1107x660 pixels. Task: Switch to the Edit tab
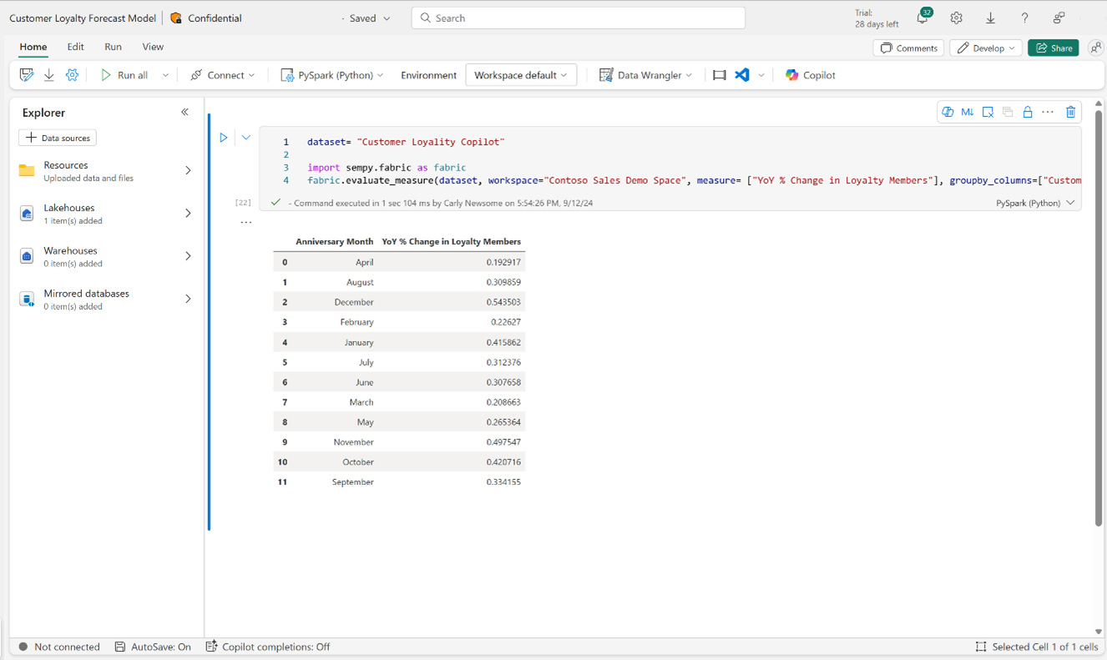(75, 47)
